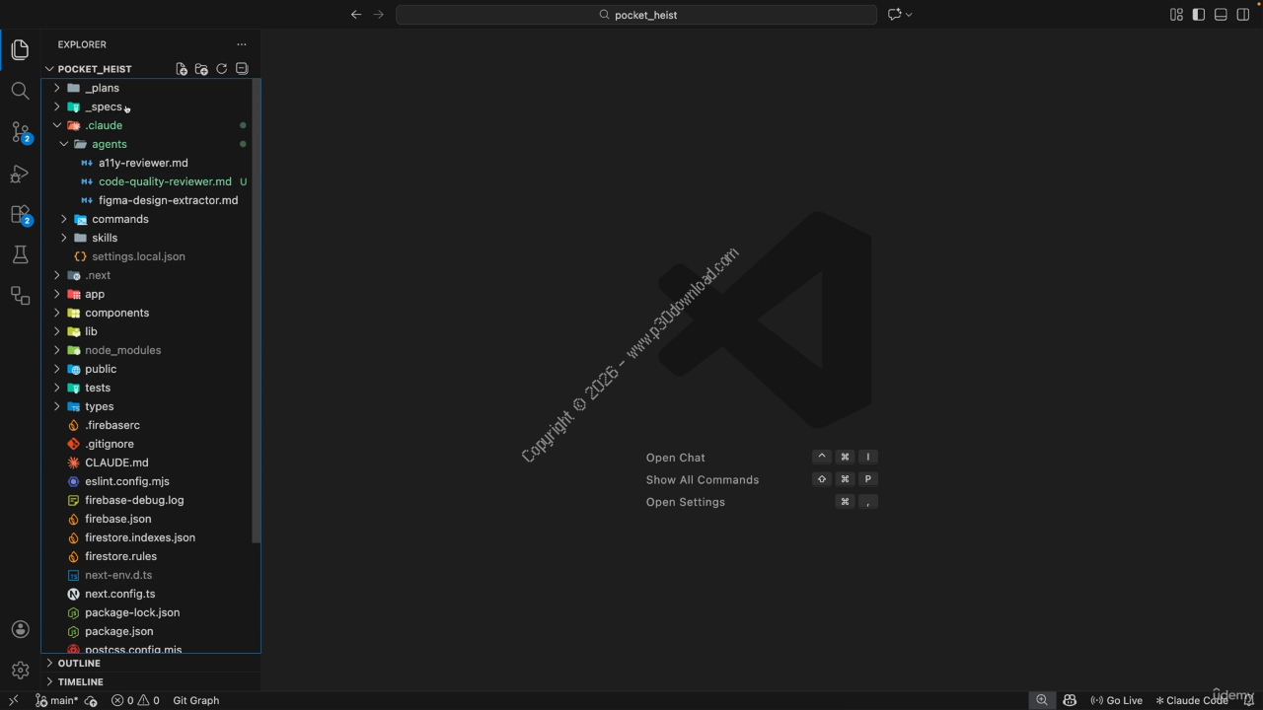Collapse the .claude folder

tap(103, 125)
